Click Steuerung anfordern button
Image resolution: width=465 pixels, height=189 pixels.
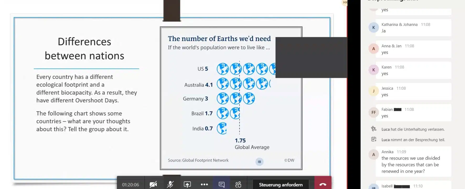281,185
